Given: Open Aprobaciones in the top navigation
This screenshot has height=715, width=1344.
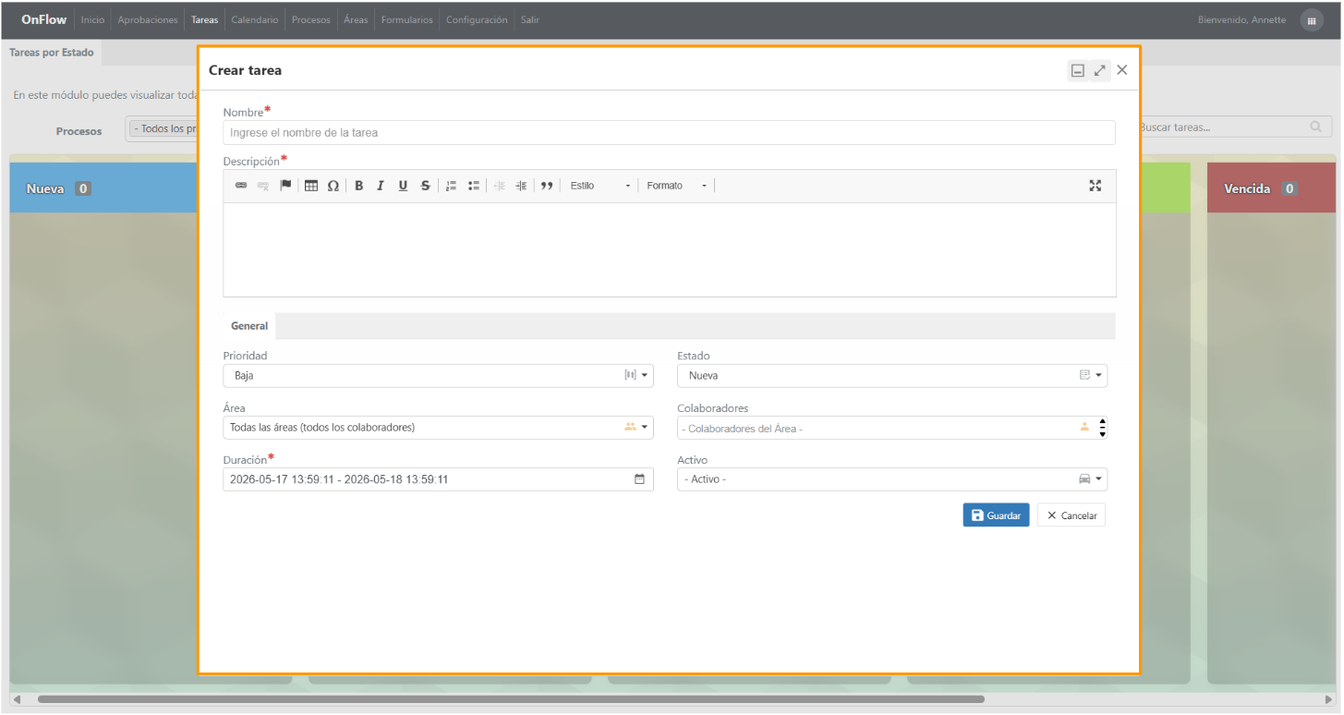Looking at the screenshot, I should [148, 19].
